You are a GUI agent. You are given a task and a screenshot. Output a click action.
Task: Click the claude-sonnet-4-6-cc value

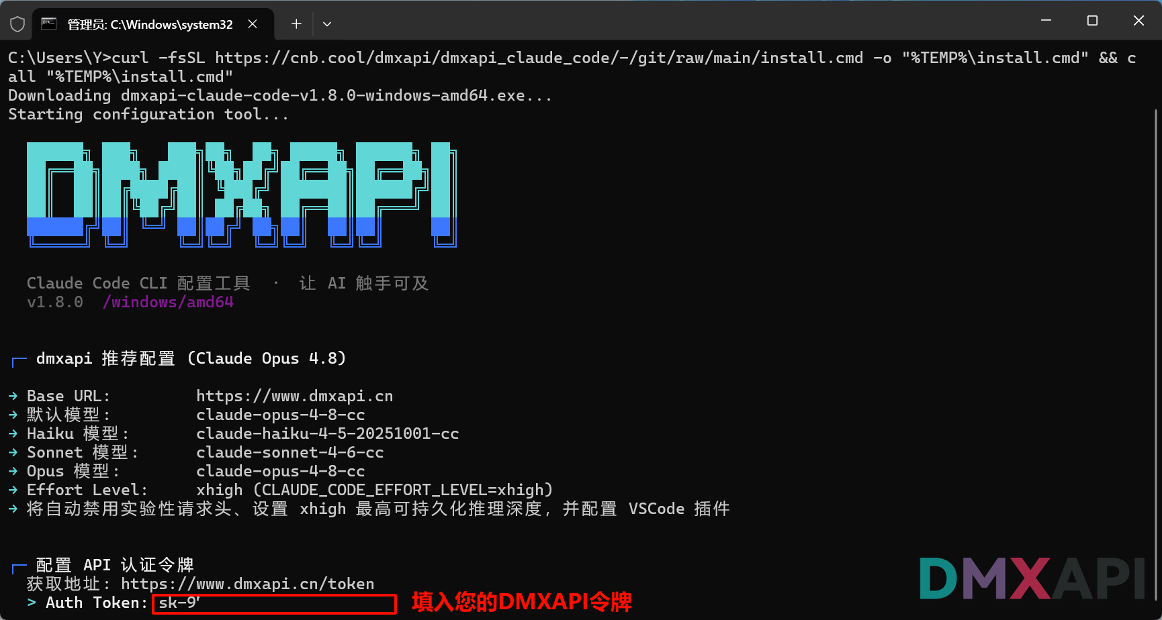point(289,452)
